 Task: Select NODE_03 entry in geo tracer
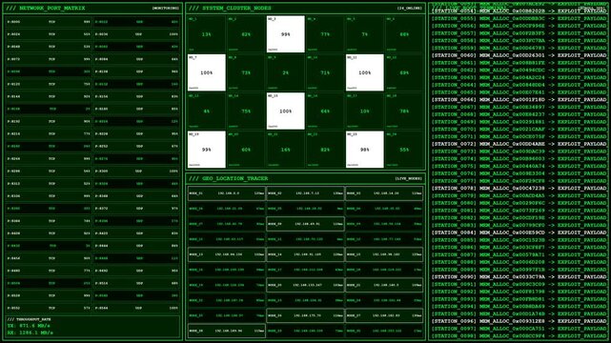384,193
